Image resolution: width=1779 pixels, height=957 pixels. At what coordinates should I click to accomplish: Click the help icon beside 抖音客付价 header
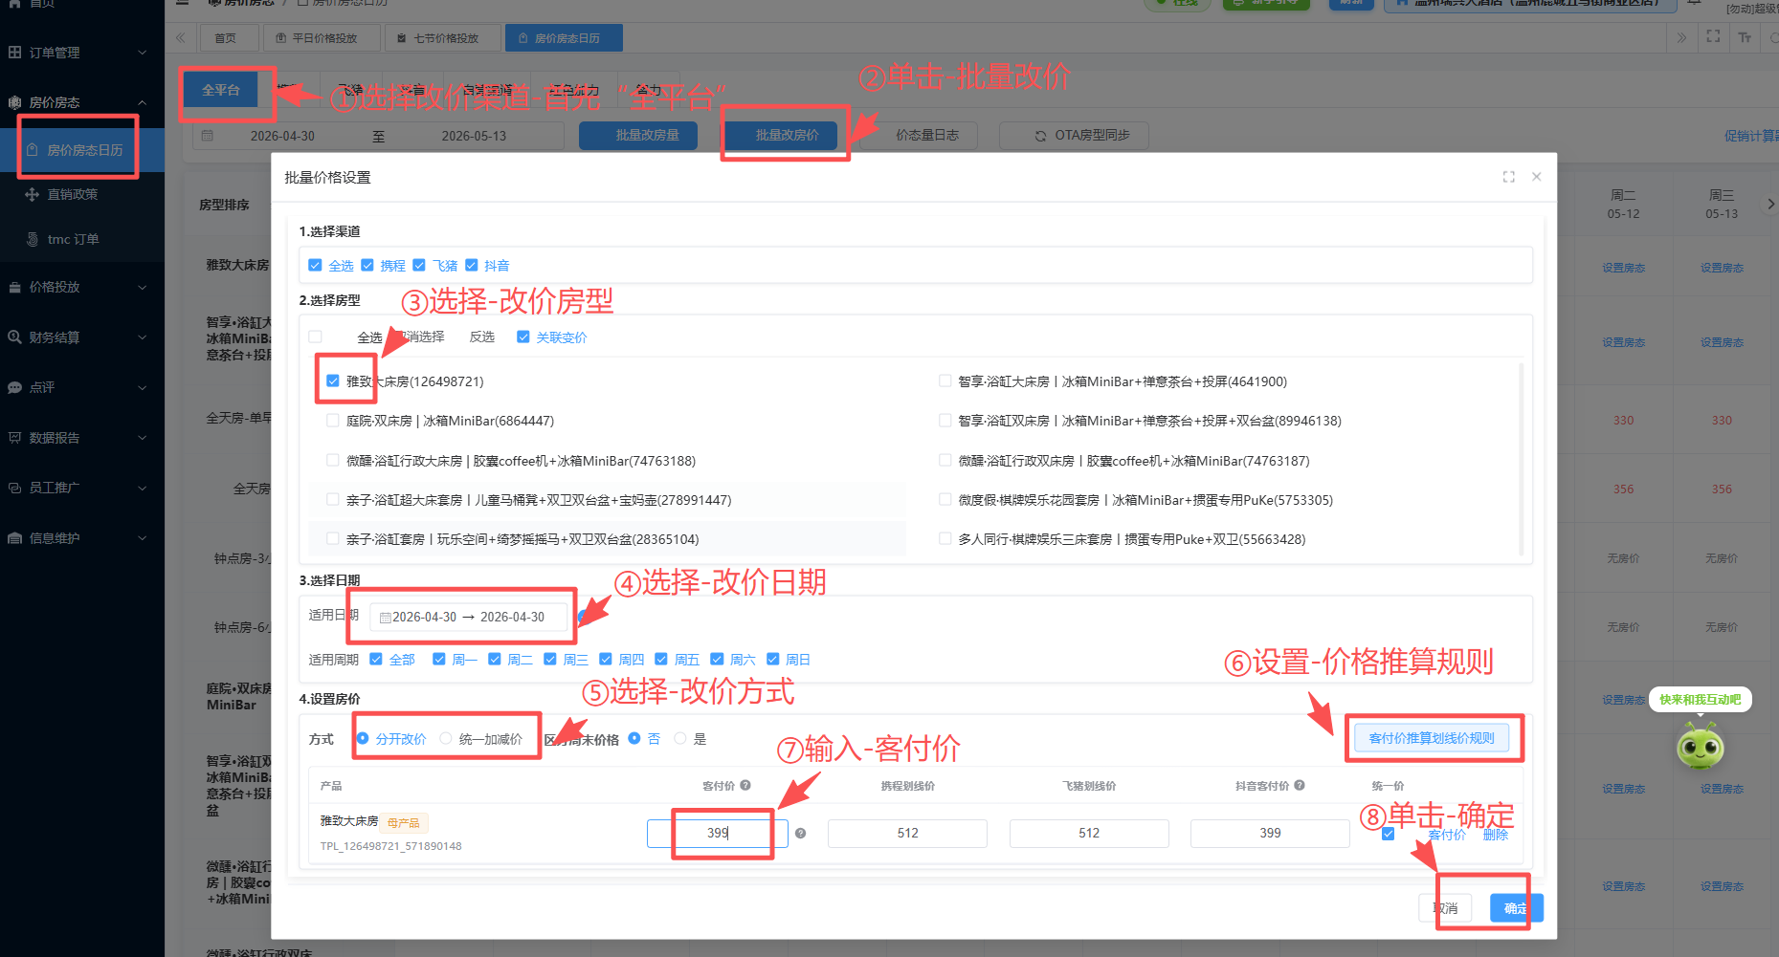click(1300, 785)
